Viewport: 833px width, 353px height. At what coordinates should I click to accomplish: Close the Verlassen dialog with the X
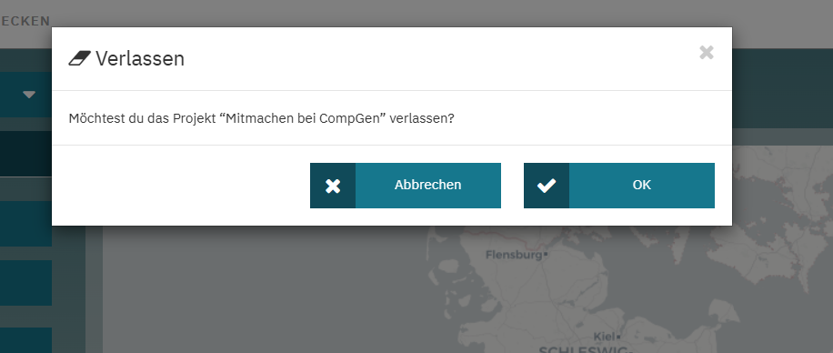tap(706, 53)
